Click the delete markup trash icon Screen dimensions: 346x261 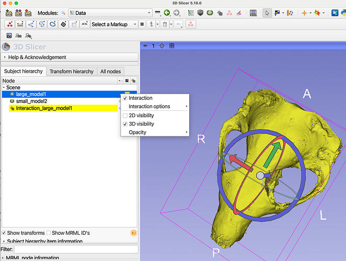(165, 24)
